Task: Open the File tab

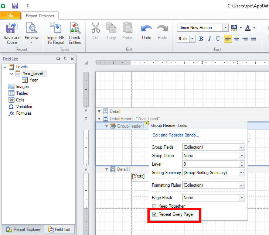Action: pyautogui.click(x=10, y=15)
